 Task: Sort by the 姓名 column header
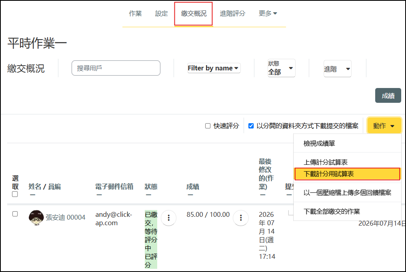click(x=35, y=186)
